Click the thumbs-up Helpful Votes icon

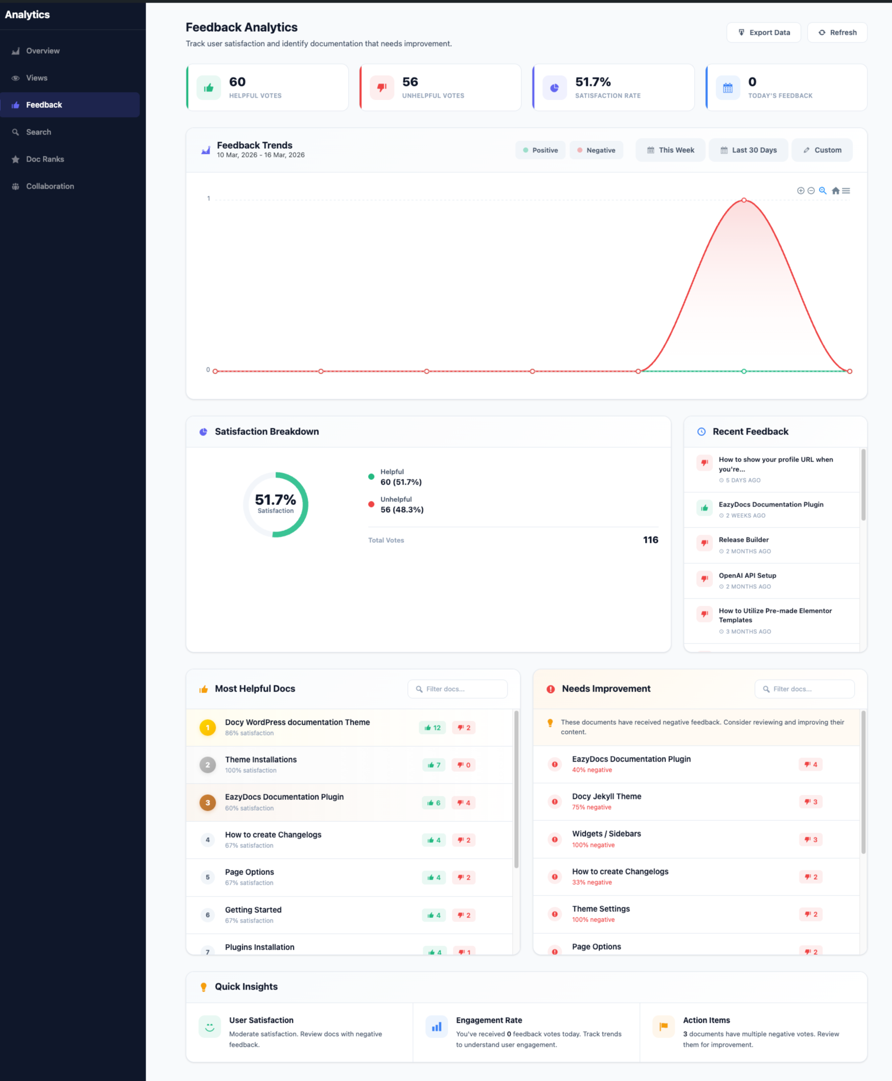(209, 88)
